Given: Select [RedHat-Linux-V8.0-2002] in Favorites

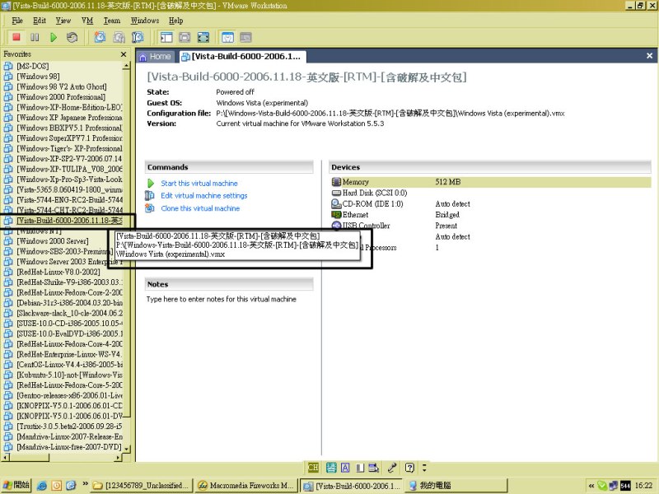Looking at the screenshot, I should (x=58, y=272).
